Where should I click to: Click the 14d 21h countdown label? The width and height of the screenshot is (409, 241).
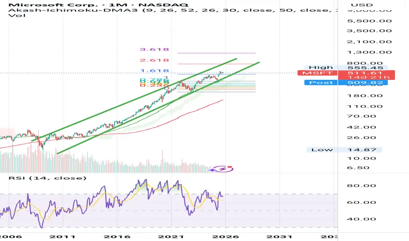coord(368,78)
